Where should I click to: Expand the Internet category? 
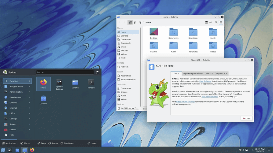coord(18,108)
